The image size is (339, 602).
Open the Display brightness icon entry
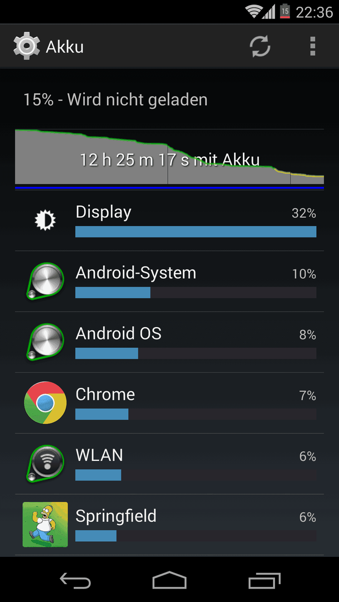(45, 220)
